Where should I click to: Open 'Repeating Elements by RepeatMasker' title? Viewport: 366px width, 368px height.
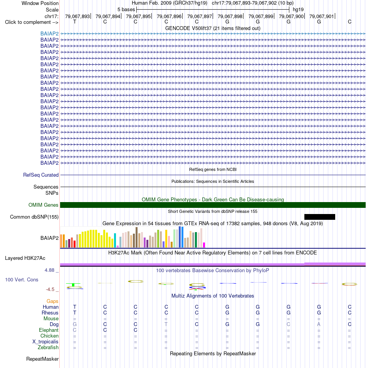(213, 354)
